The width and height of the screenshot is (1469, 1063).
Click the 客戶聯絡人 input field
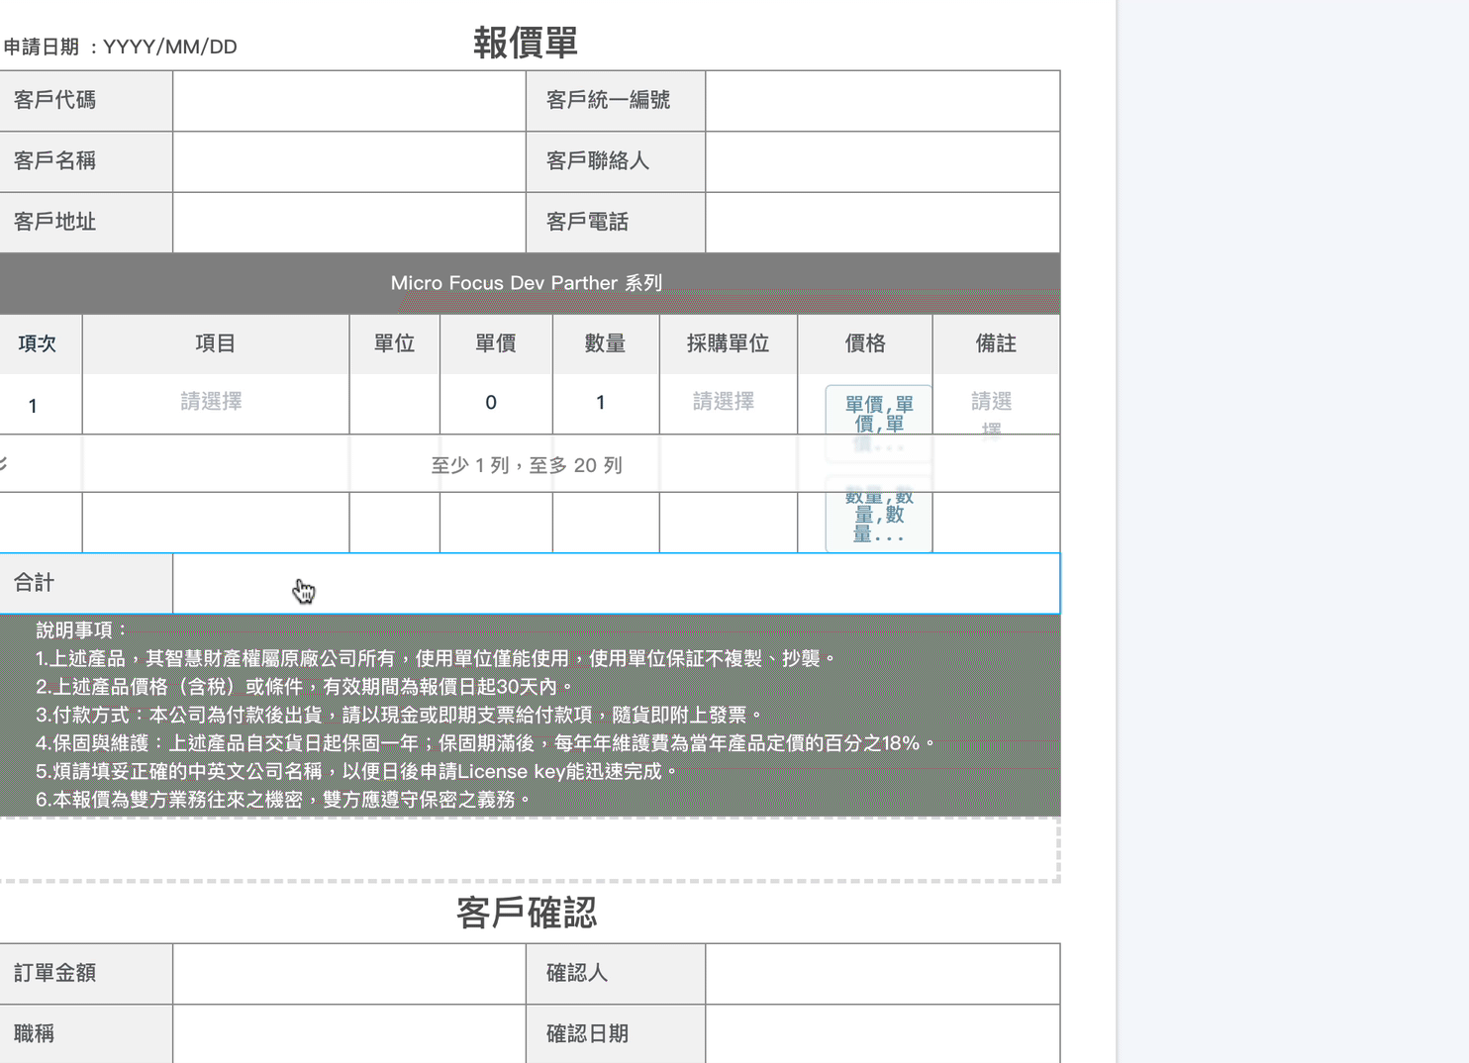881,161
